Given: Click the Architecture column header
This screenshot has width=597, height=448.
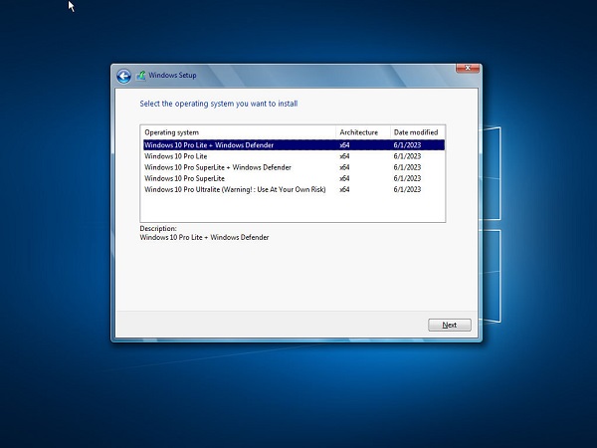Looking at the screenshot, I should [363, 132].
